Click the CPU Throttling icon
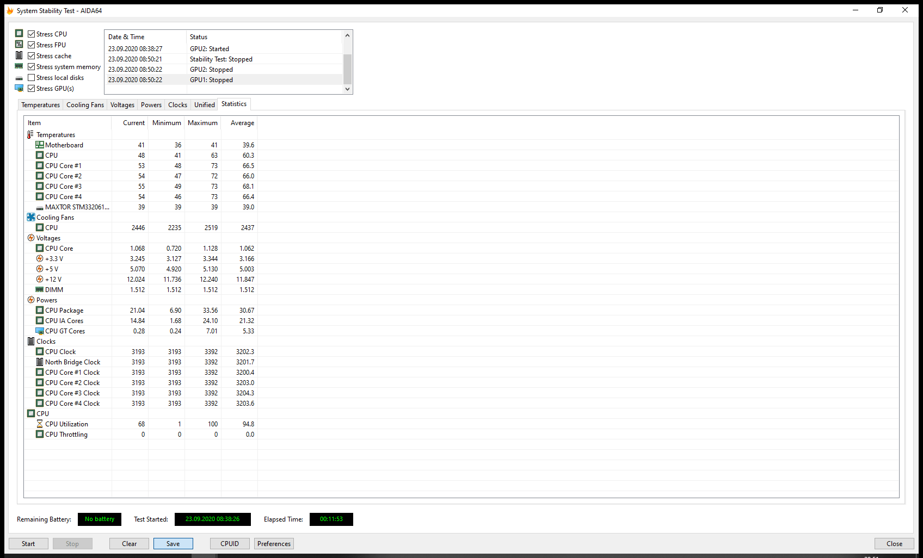 (40, 434)
